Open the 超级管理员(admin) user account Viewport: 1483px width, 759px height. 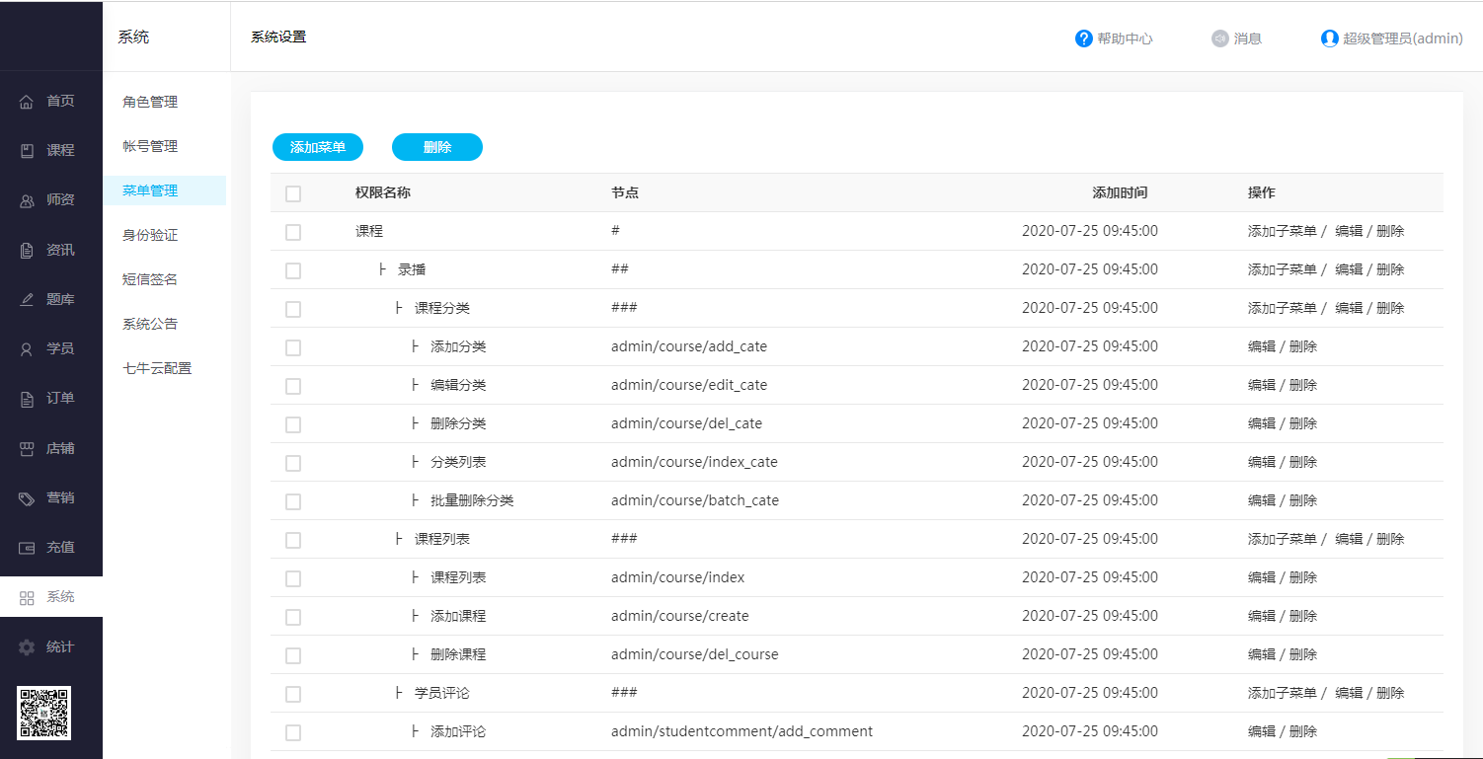pos(1391,38)
